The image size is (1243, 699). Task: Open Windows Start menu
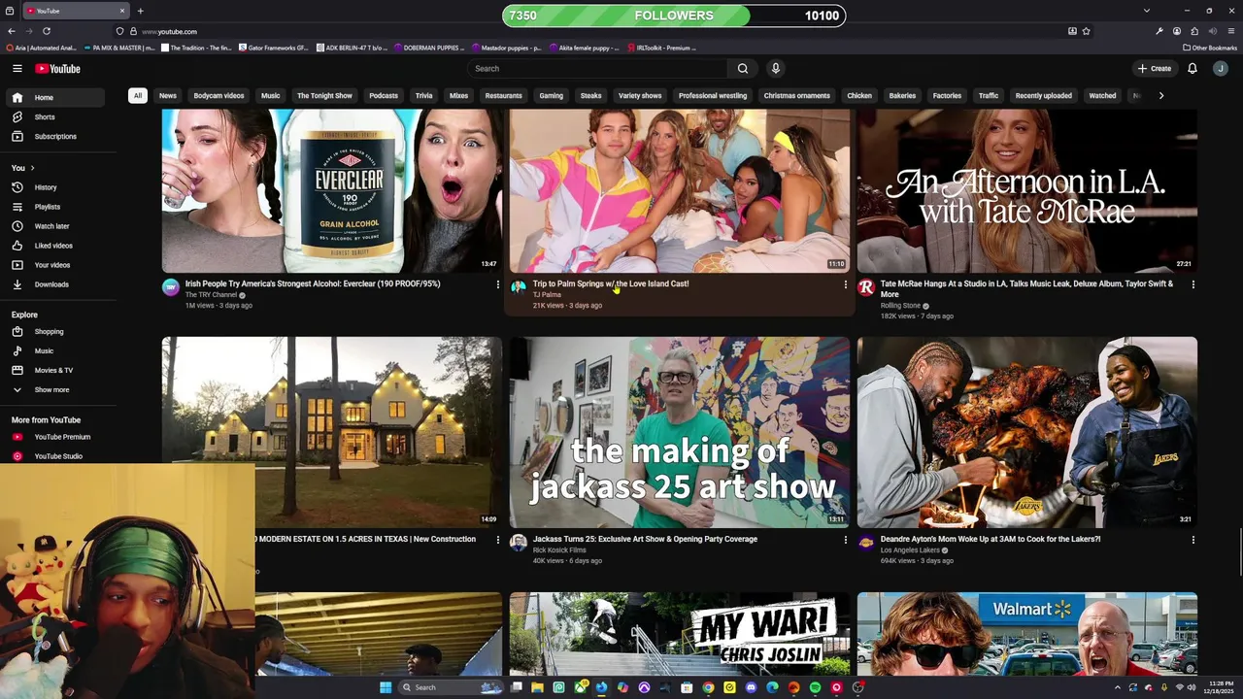tap(386, 687)
